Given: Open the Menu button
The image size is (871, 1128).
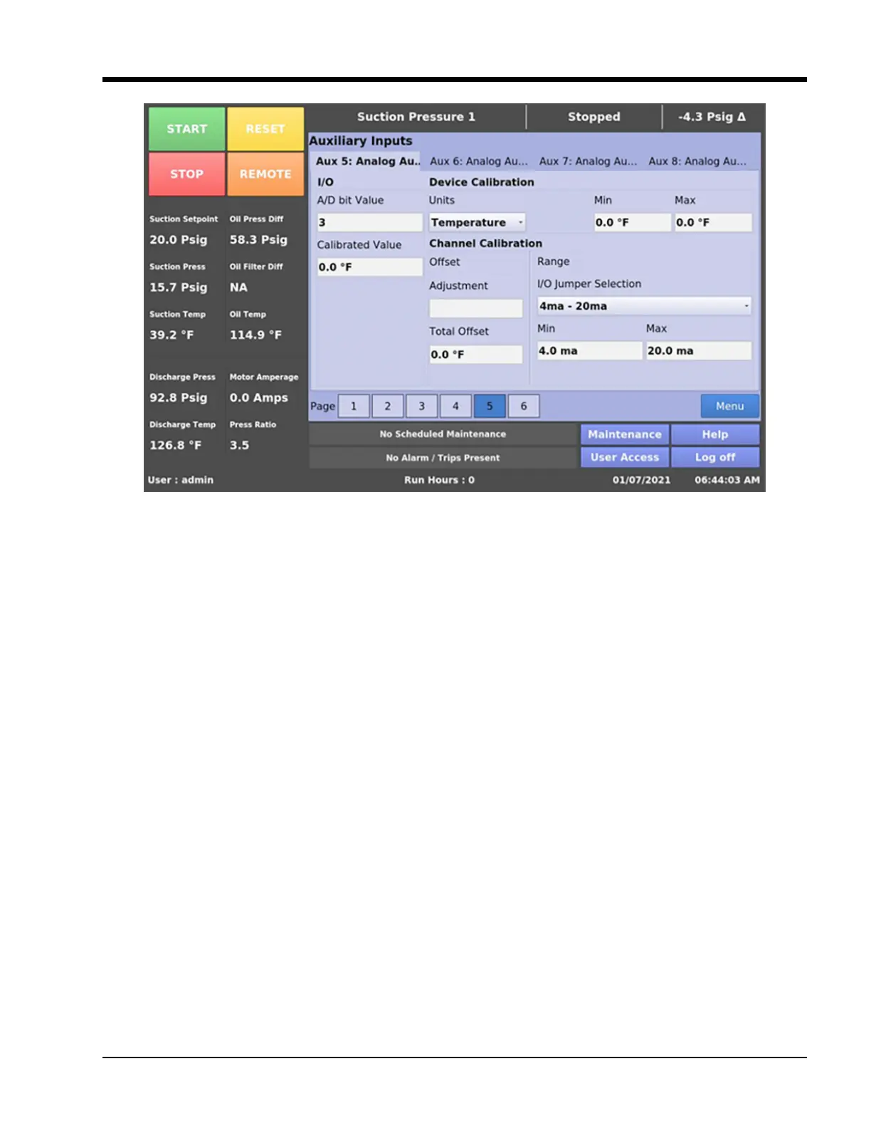Looking at the screenshot, I should 730,406.
